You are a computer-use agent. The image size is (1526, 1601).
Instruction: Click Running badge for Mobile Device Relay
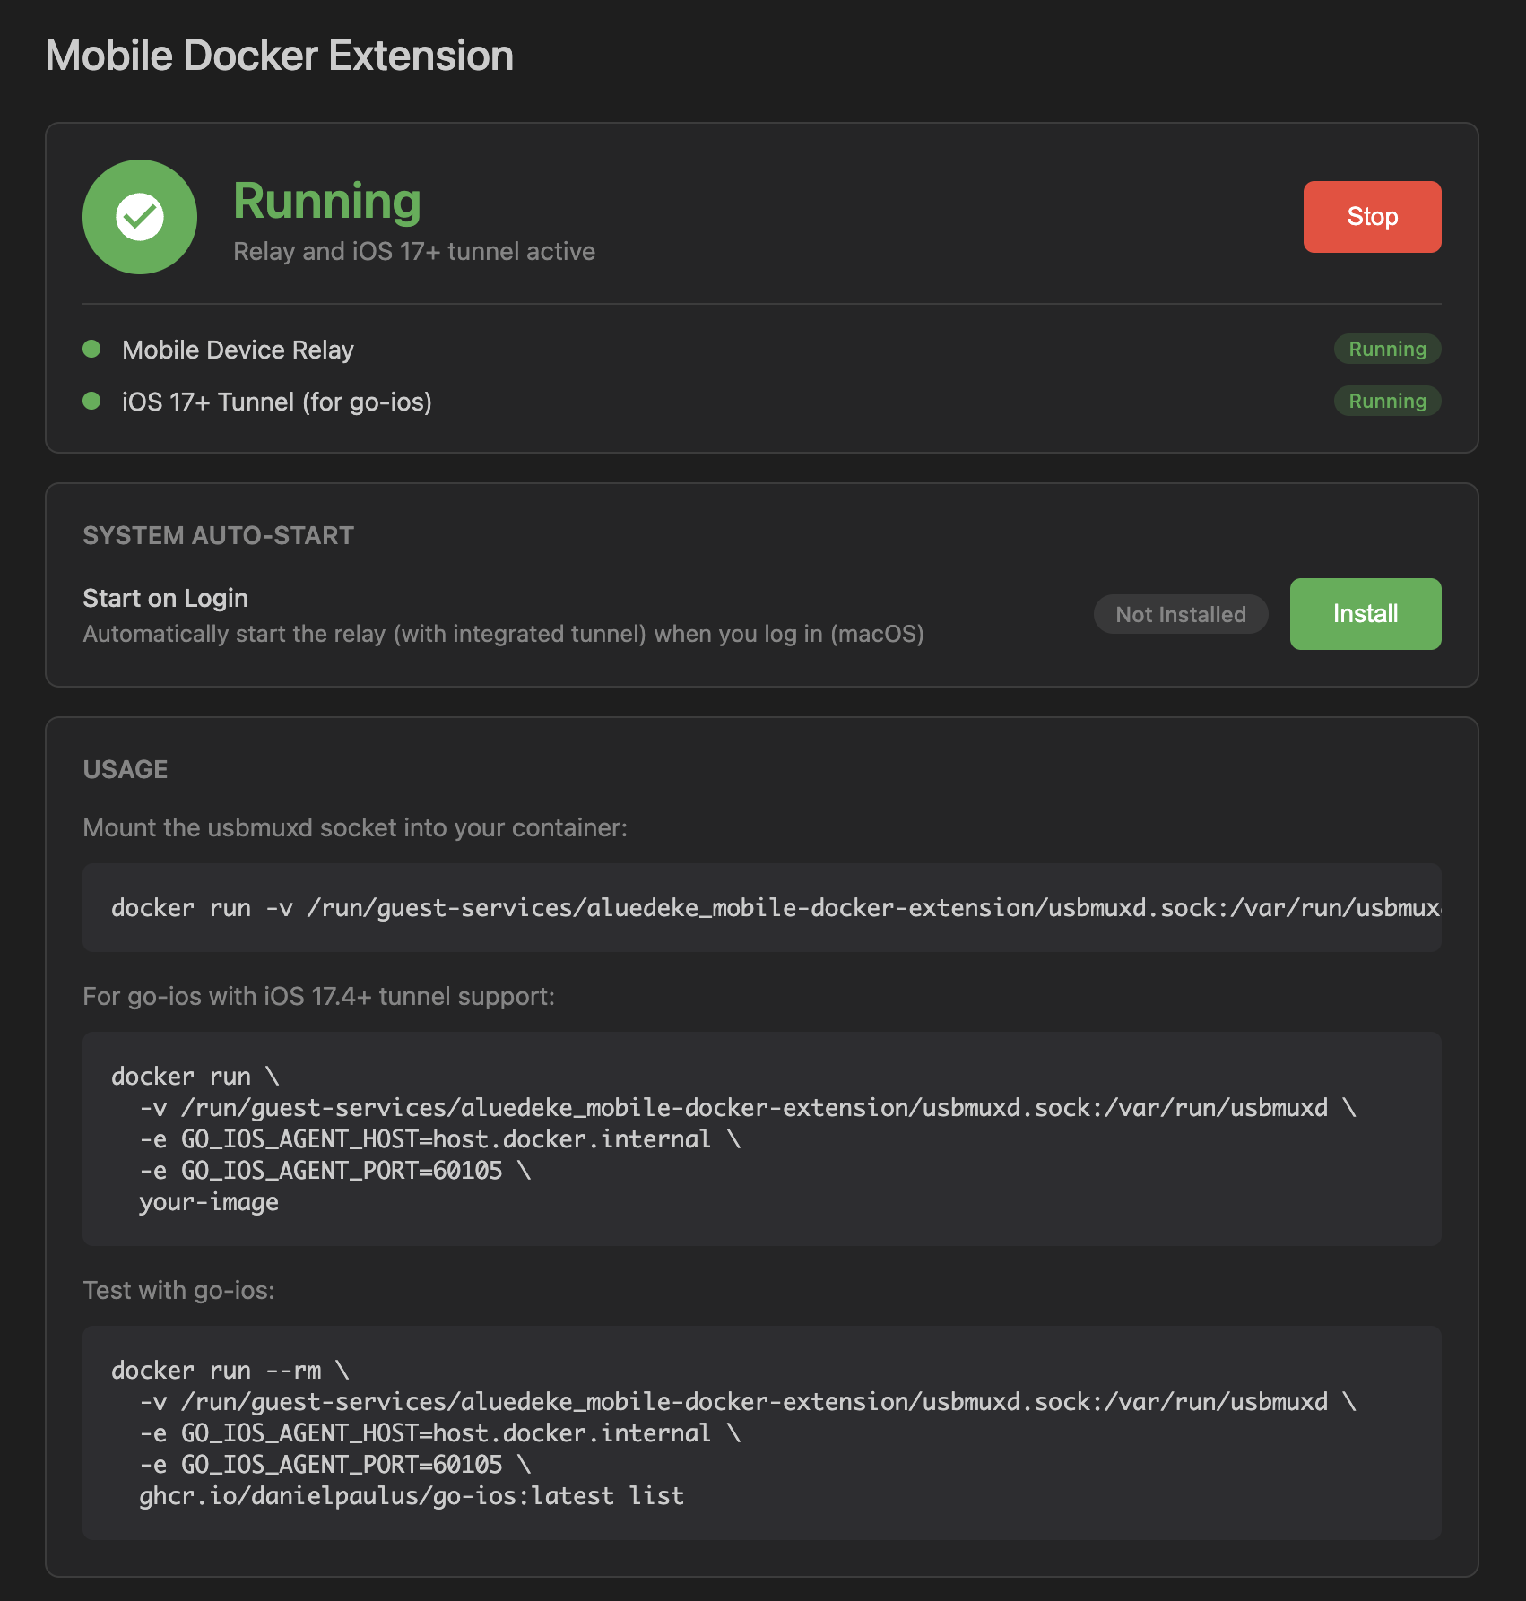point(1387,349)
